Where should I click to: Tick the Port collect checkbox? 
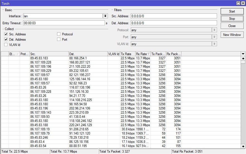[59, 40]
